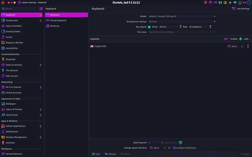Open Notifications settings
The height and width of the screenshot is (157, 252).
(22, 132)
